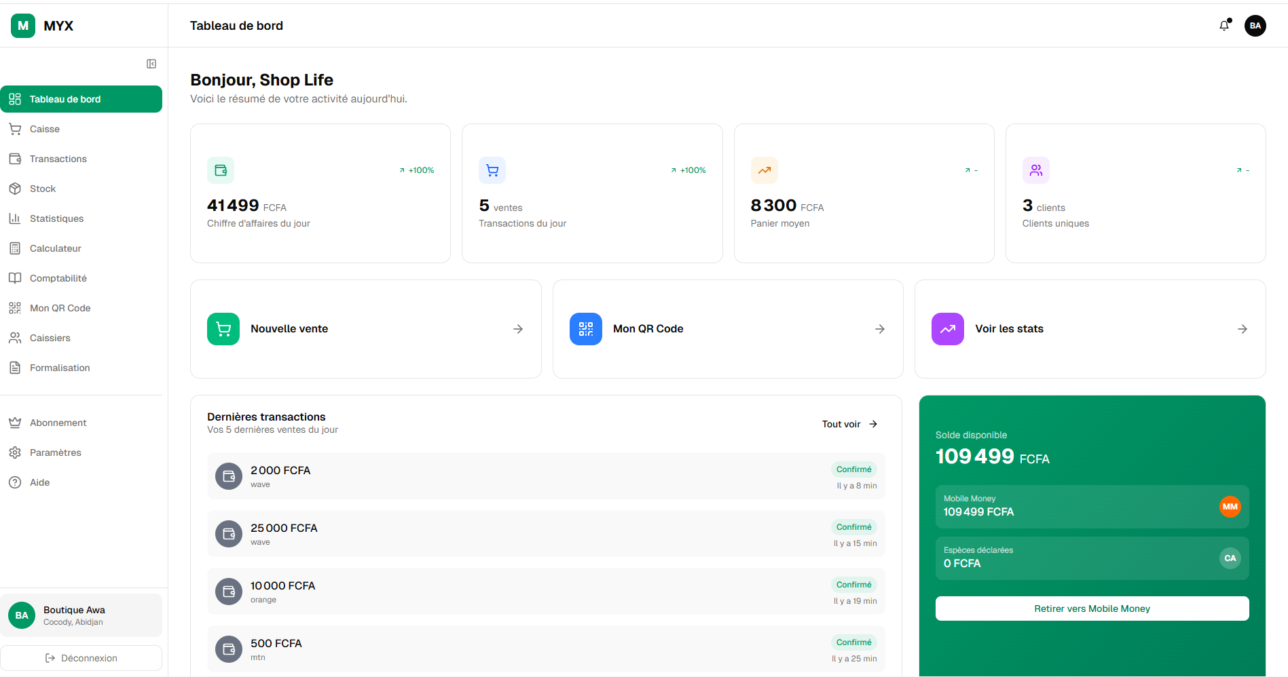
Task: Click the green Nouvelle vente cart icon
Action: point(223,329)
